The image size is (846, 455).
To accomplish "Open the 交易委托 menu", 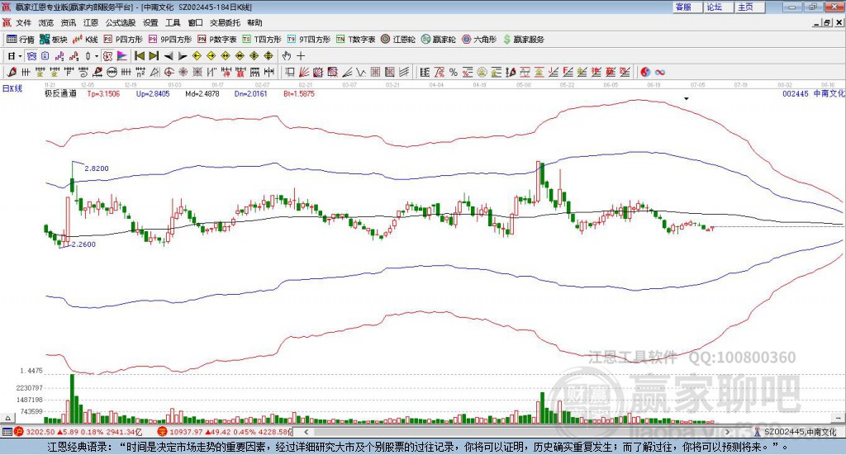I will click(225, 22).
